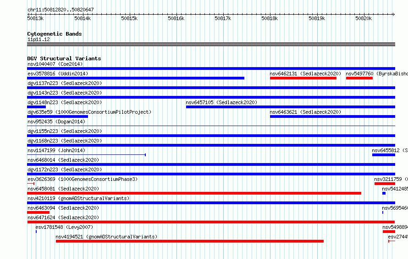Screen dimensions: 408x259
Task: Click the 50817k ruler tick label
Action: coord(223,18)
